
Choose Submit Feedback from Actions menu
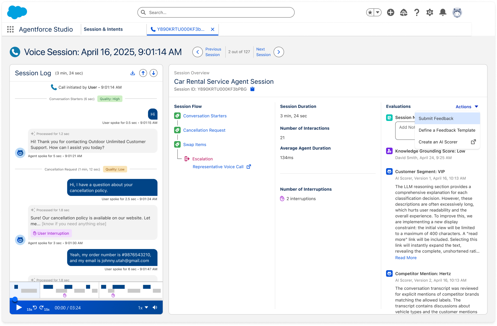447,118
